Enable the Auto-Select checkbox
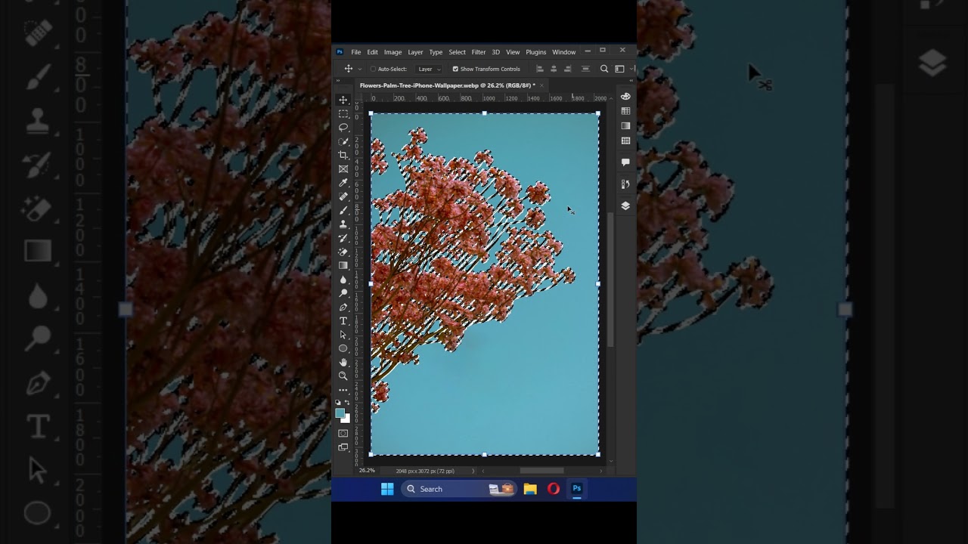 (373, 69)
